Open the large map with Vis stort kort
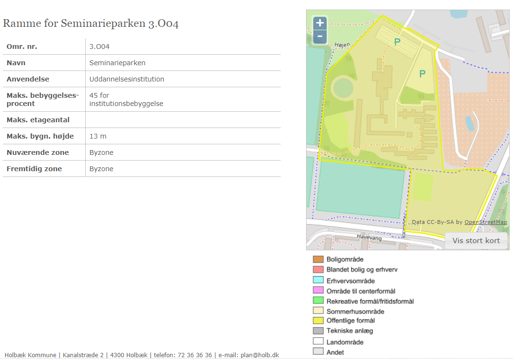 (x=476, y=241)
